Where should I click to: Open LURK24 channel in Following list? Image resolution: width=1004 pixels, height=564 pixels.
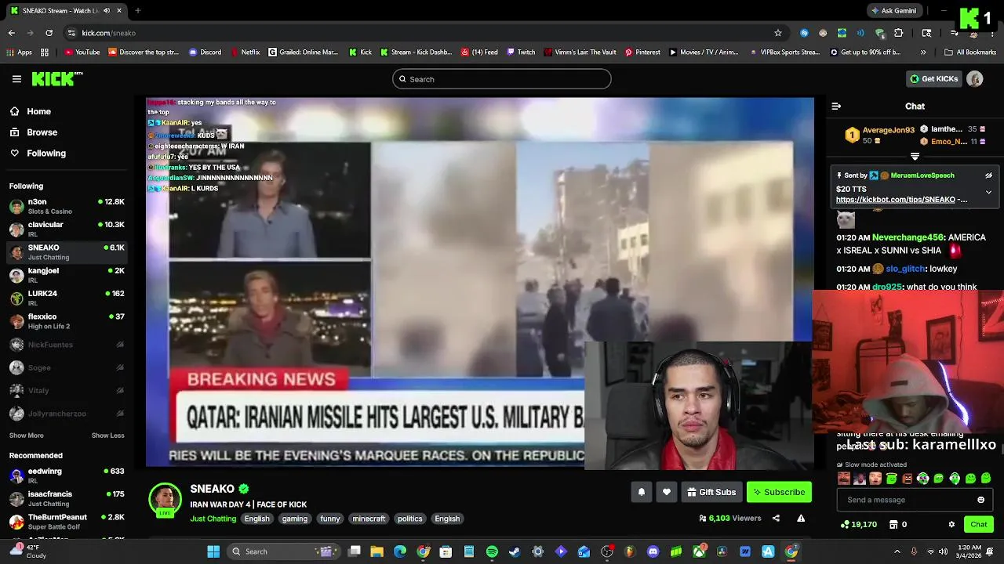[x=67, y=298]
